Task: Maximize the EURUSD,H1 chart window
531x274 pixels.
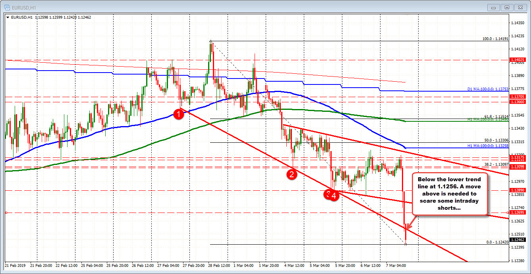Action: pos(506,7)
